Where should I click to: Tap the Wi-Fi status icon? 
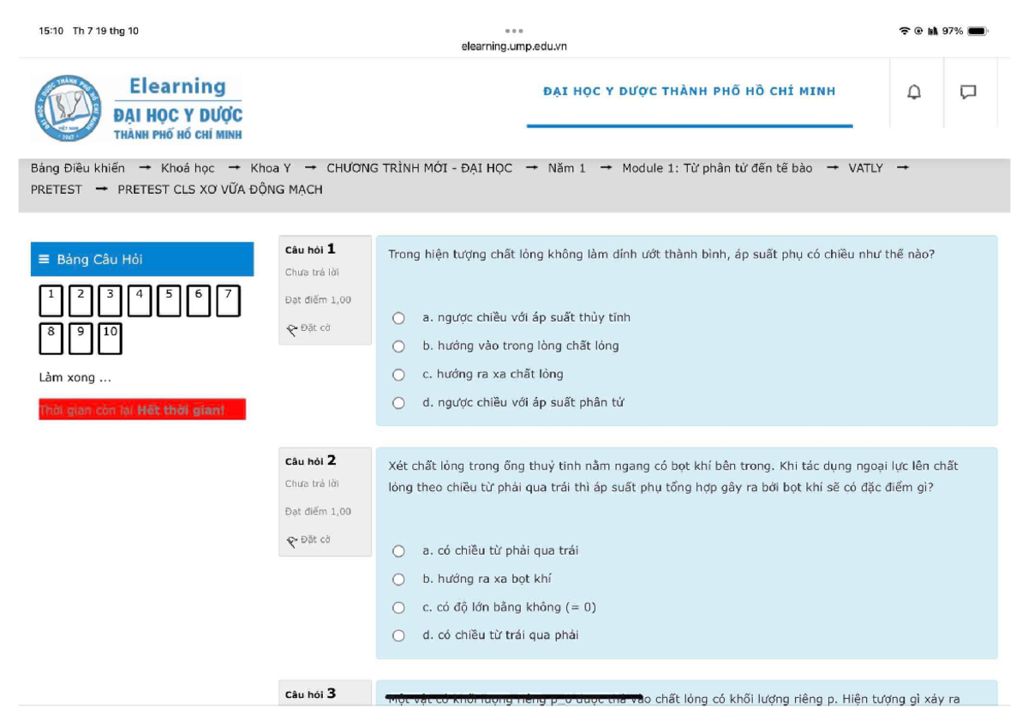(x=905, y=31)
